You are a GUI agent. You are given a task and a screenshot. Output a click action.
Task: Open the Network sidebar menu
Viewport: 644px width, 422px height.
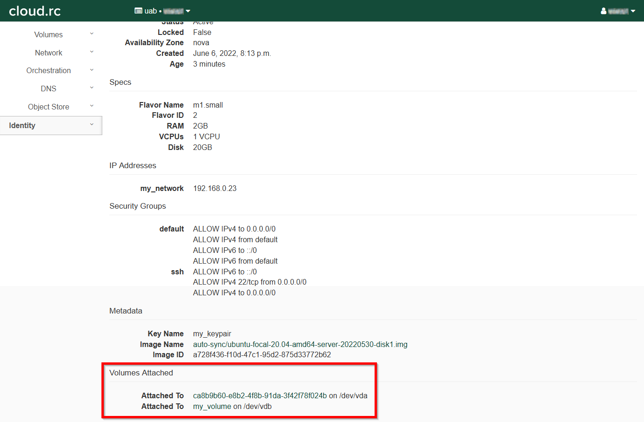[x=48, y=53]
